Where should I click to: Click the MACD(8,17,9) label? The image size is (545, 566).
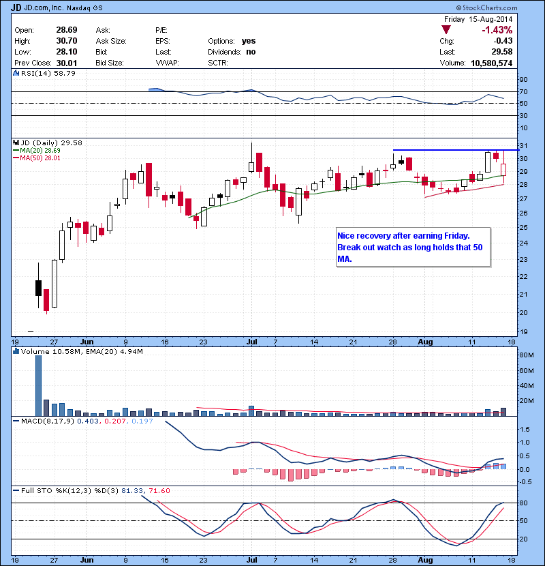coord(48,421)
